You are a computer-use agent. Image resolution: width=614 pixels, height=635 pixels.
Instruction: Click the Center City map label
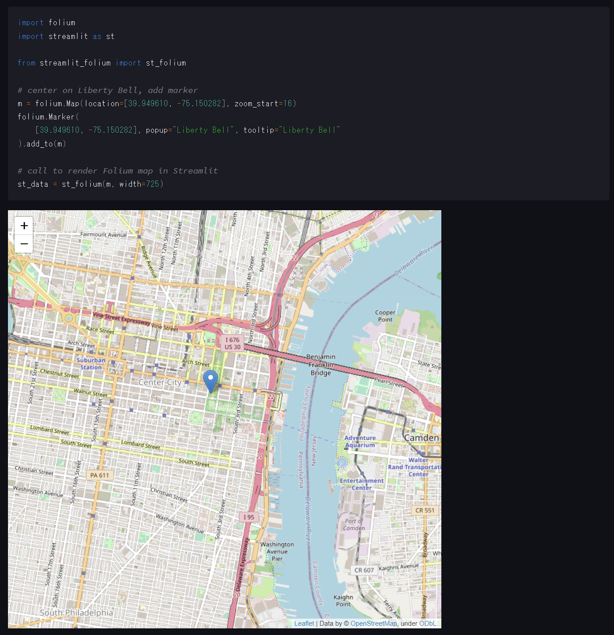160,382
